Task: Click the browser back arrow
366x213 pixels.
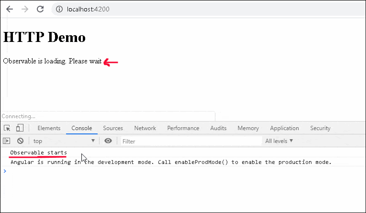Action: coord(10,9)
